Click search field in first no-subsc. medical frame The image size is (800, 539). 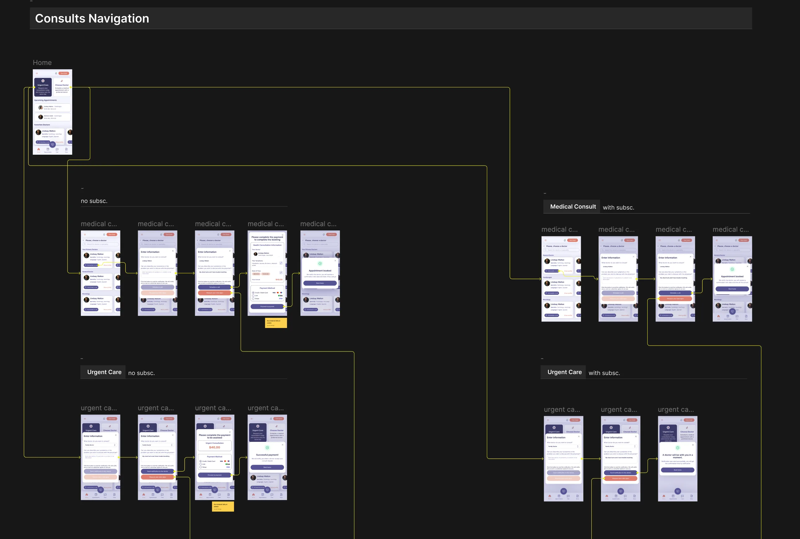100,244
